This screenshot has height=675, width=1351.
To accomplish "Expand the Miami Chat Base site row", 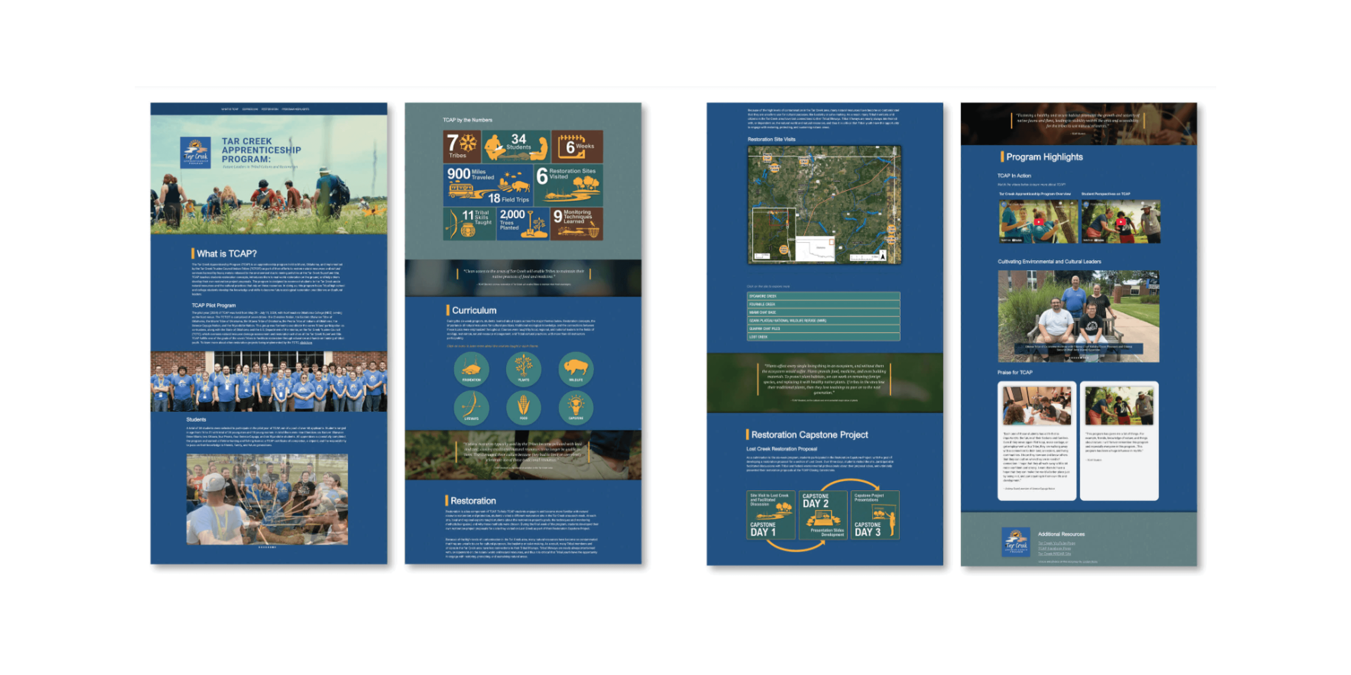I will tap(824, 312).
